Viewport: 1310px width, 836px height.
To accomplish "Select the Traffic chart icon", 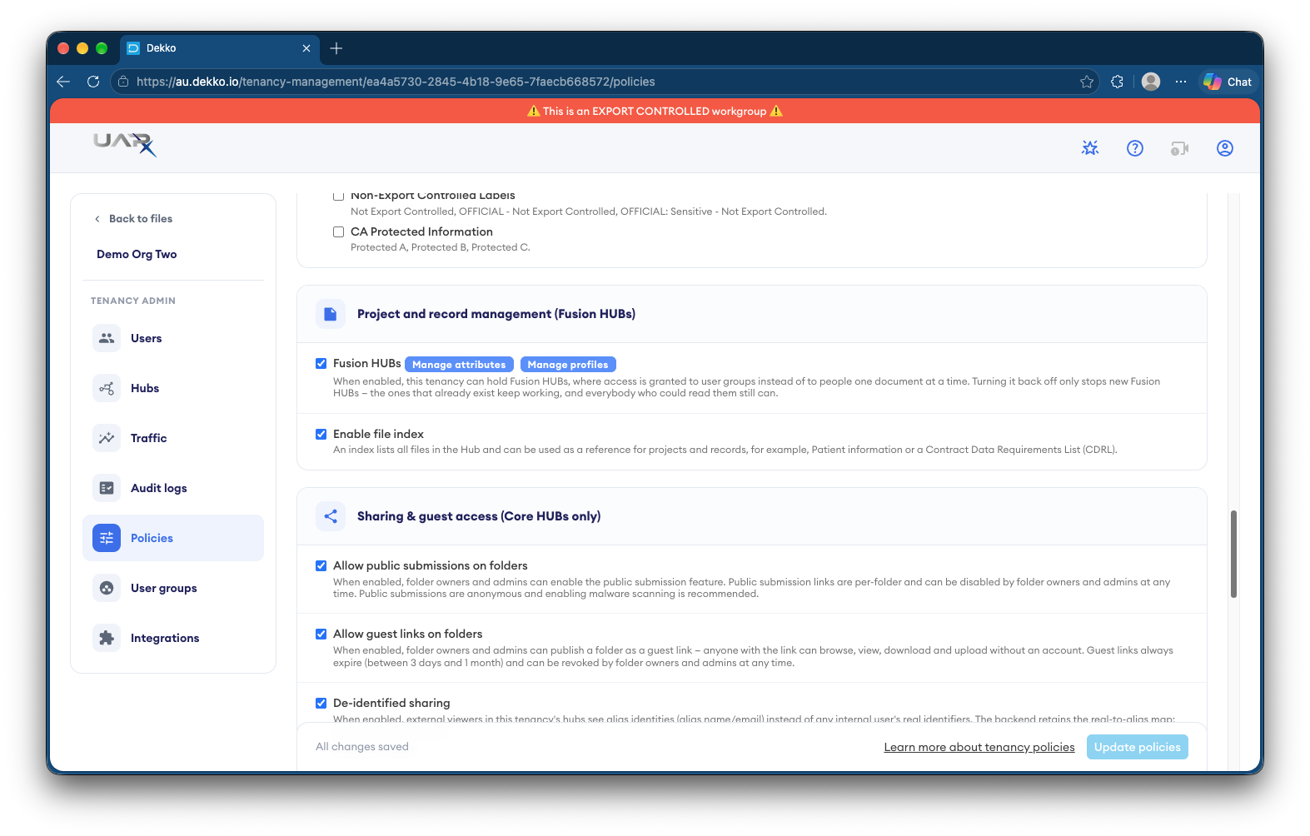I will [107, 438].
